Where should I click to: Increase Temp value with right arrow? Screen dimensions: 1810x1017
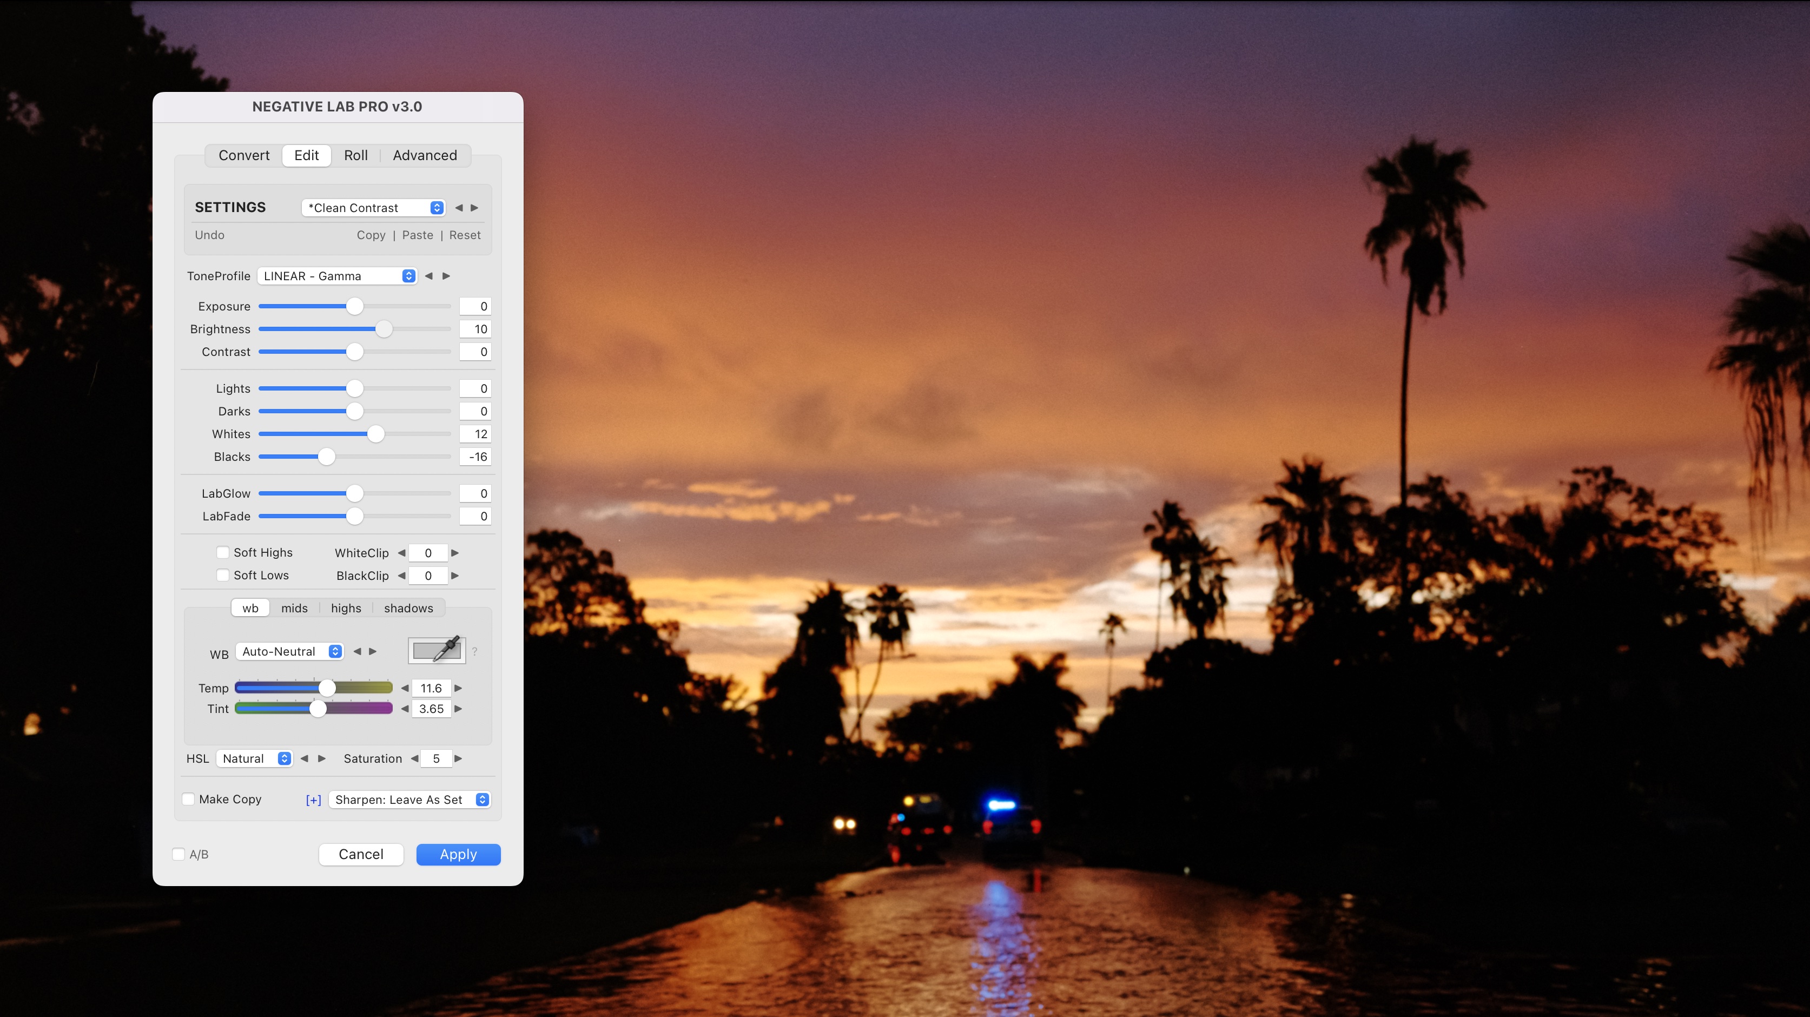(458, 688)
